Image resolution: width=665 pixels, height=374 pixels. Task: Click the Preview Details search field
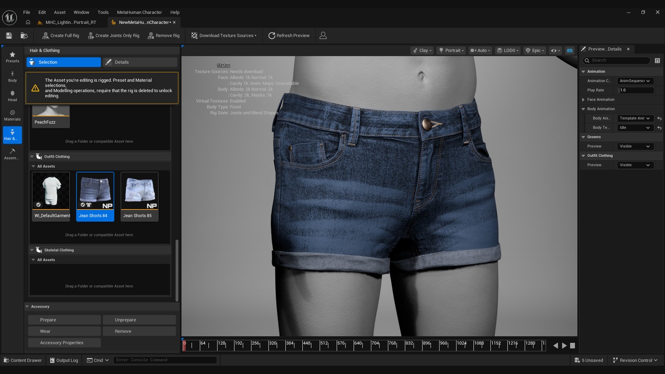[x=617, y=60]
